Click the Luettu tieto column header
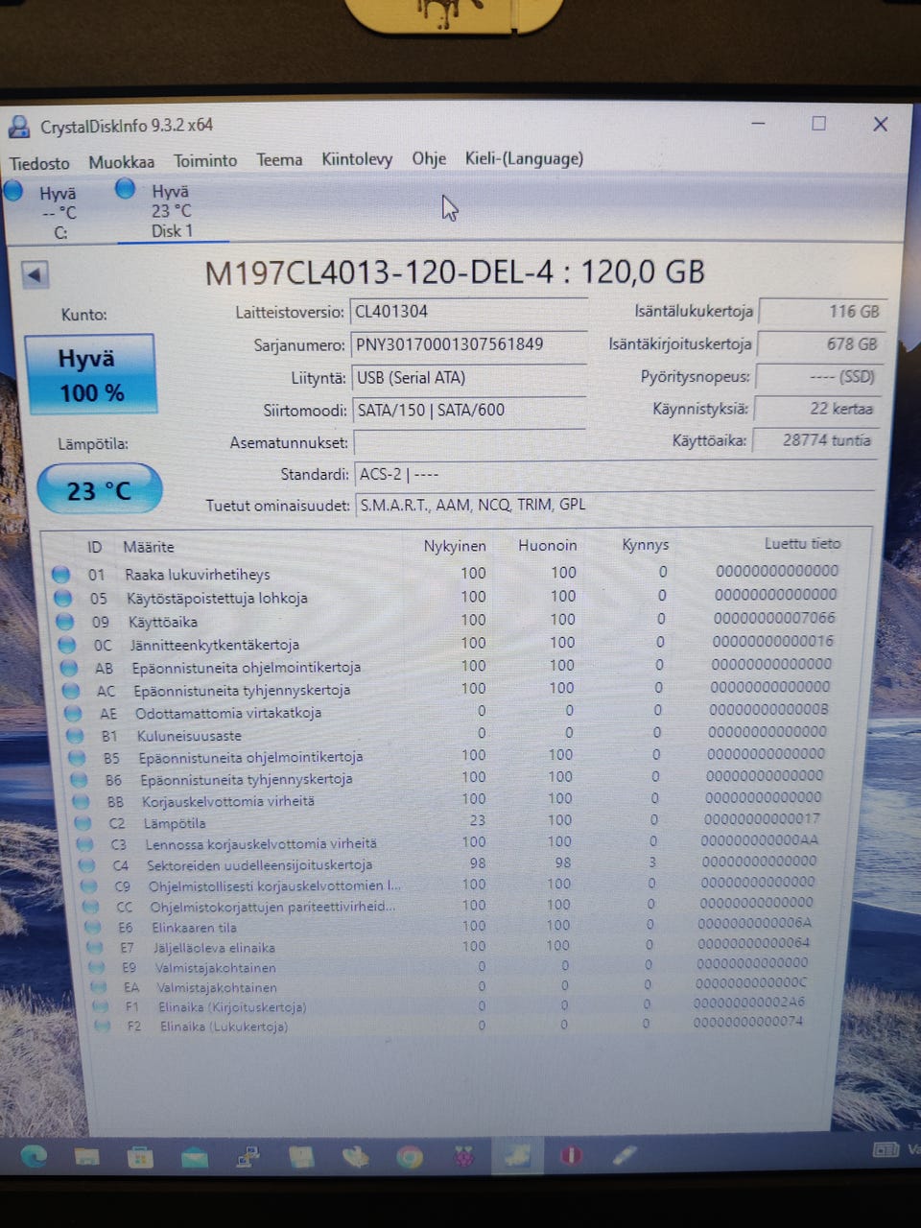Viewport: 921px width, 1228px height. point(802,543)
